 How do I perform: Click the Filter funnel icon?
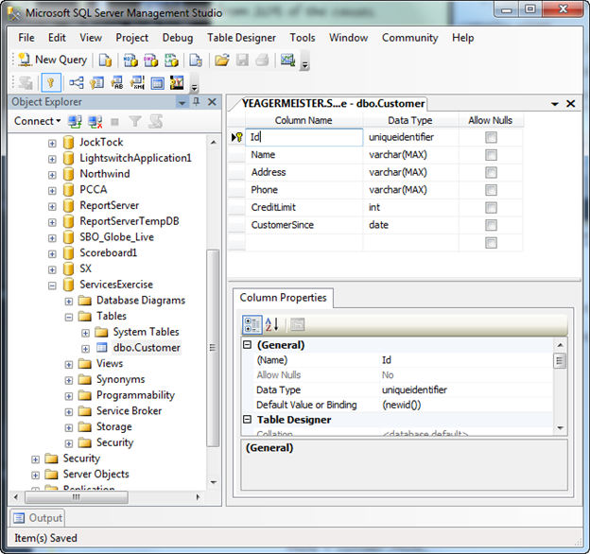pos(134,121)
